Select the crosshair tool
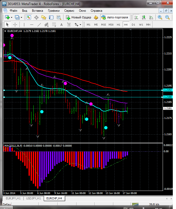Screen dimensions: 176x209 click(15, 25)
